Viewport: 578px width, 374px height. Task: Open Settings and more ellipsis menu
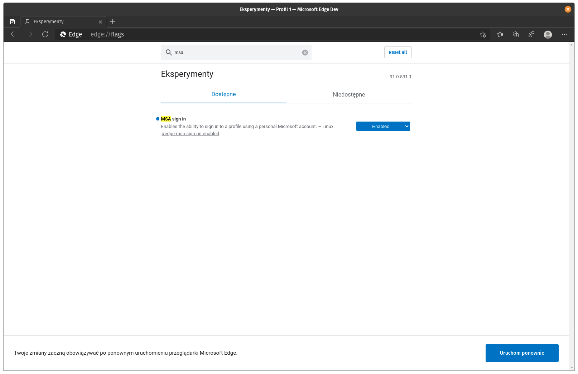(564, 34)
